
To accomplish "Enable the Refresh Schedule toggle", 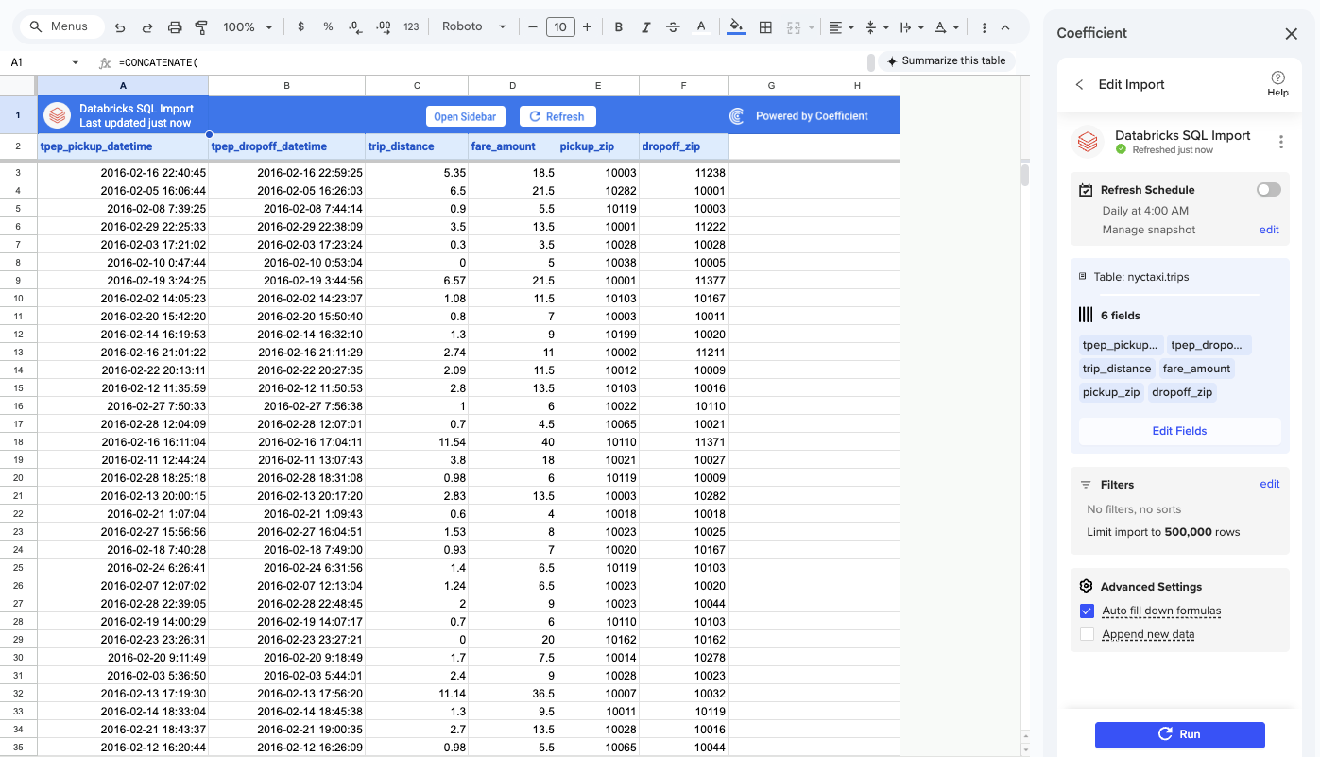I will point(1268,190).
